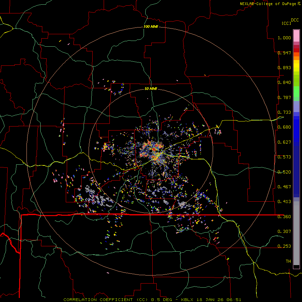Click the pink top segment of color bar
This screenshot has height=302, width=302.
click(x=296, y=36)
